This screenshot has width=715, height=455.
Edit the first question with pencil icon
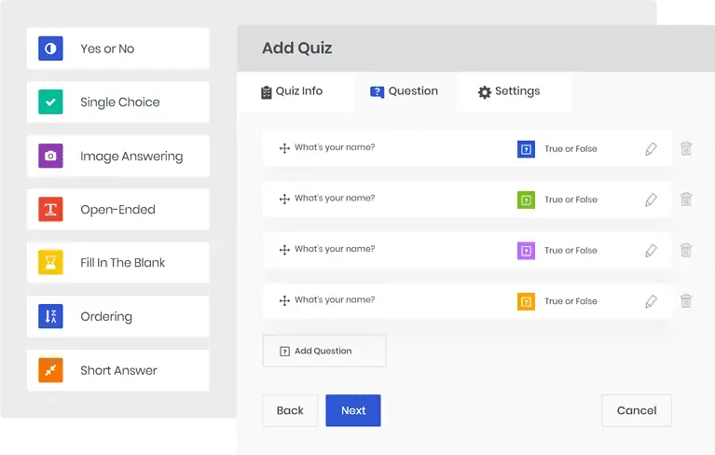652,148
